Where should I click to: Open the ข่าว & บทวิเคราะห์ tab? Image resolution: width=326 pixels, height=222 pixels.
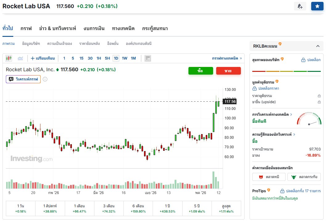click(58, 28)
